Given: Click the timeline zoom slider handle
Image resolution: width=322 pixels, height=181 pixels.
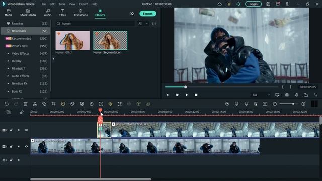Looking at the screenshot, I should tap(293, 104).
